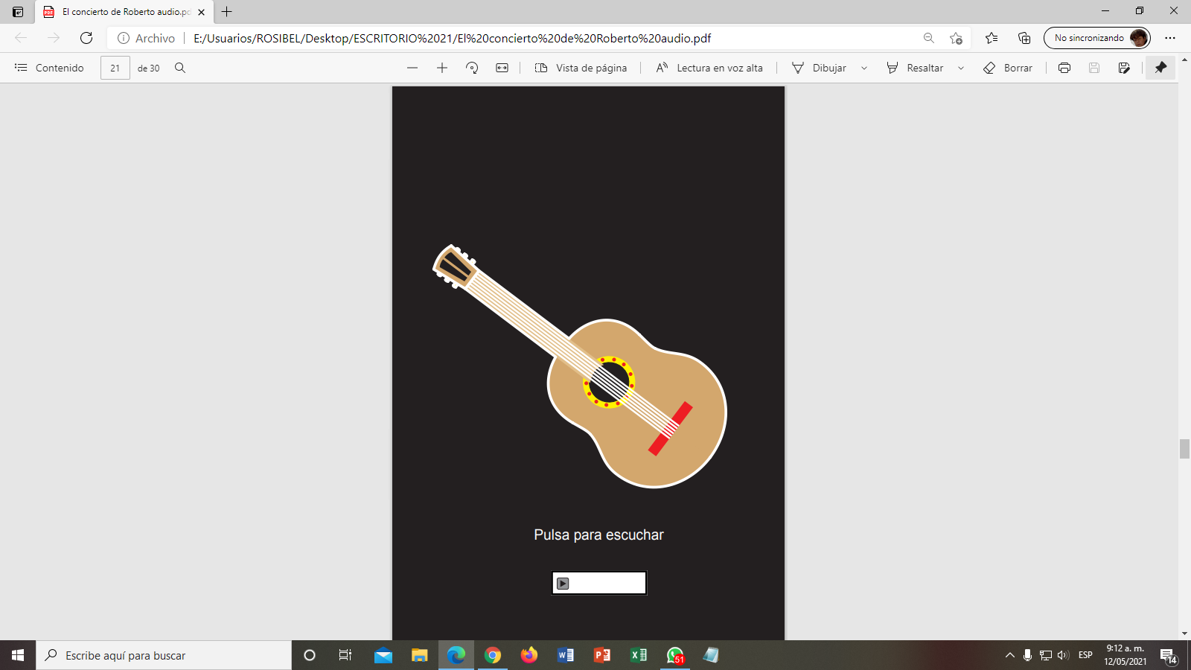Viewport: 1191px width, 670px height.
Task: Open Microsoft Word from the taskbar
Action: tap(566, 655)
